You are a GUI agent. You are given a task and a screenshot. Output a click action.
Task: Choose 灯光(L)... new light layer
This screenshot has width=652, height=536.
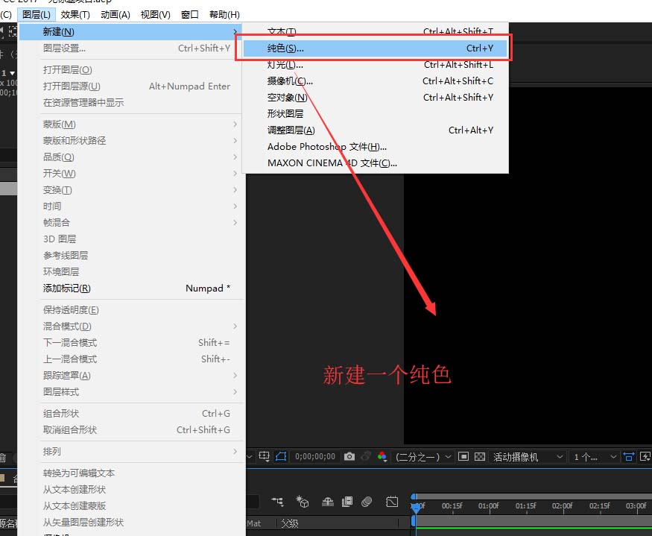(375, 65)
